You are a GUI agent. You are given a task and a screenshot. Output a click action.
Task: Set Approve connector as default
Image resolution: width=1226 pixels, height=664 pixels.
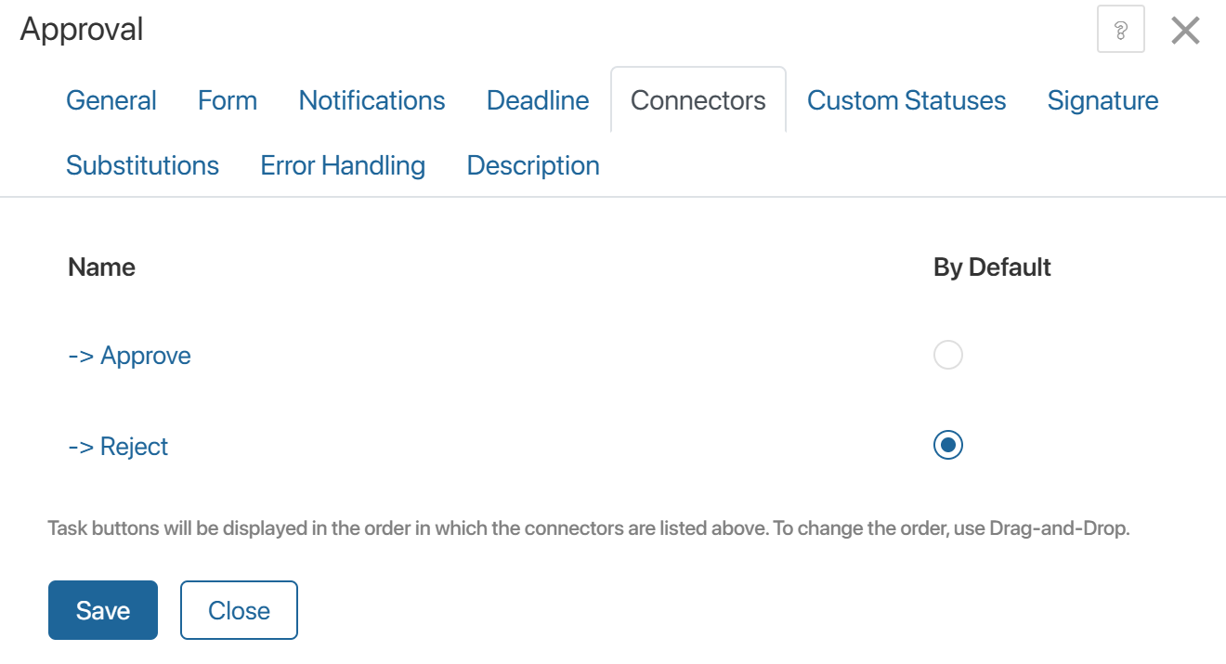pyautogui.click(x=947, y=356)
